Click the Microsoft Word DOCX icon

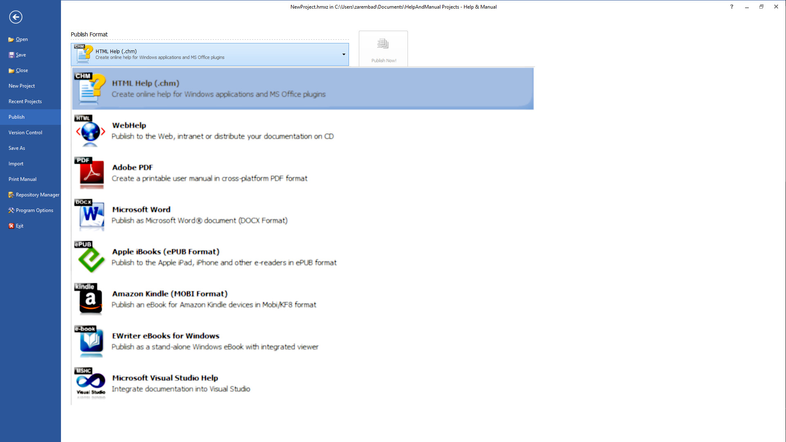90,215
